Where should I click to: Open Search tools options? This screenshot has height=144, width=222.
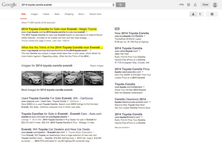coord(95,14)
